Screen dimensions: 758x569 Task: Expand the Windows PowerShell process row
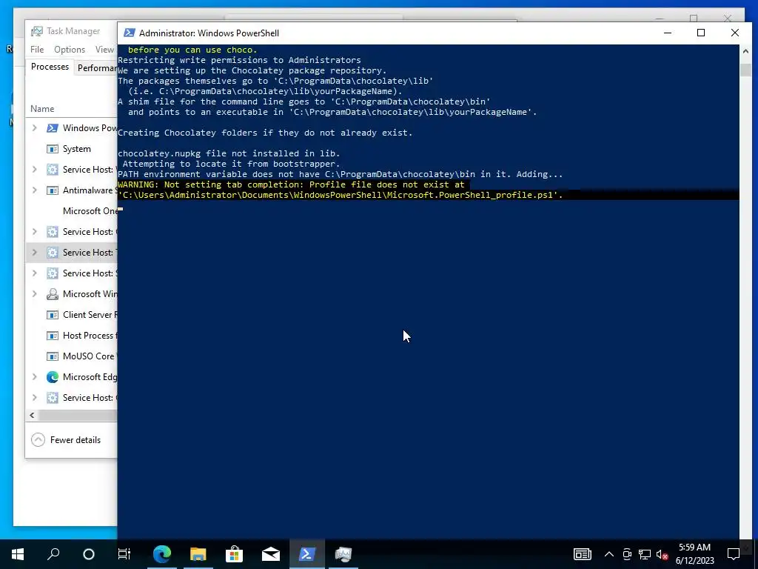[35, 128]
